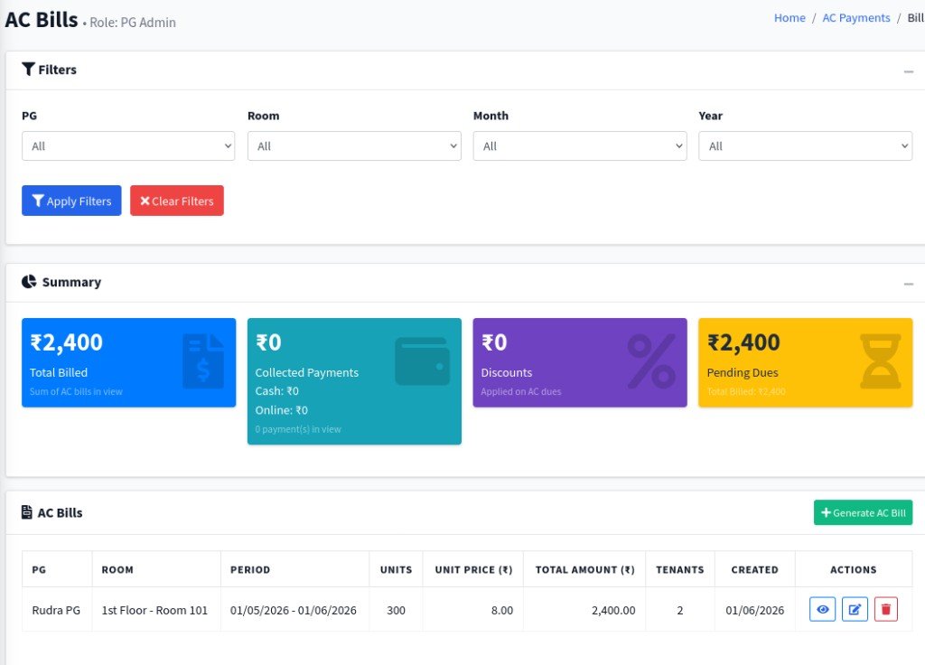The width and height of the screenshot is (925, 665).
Task: Click the pie chart icon beside Summary heading
Action: click(29, 282)
